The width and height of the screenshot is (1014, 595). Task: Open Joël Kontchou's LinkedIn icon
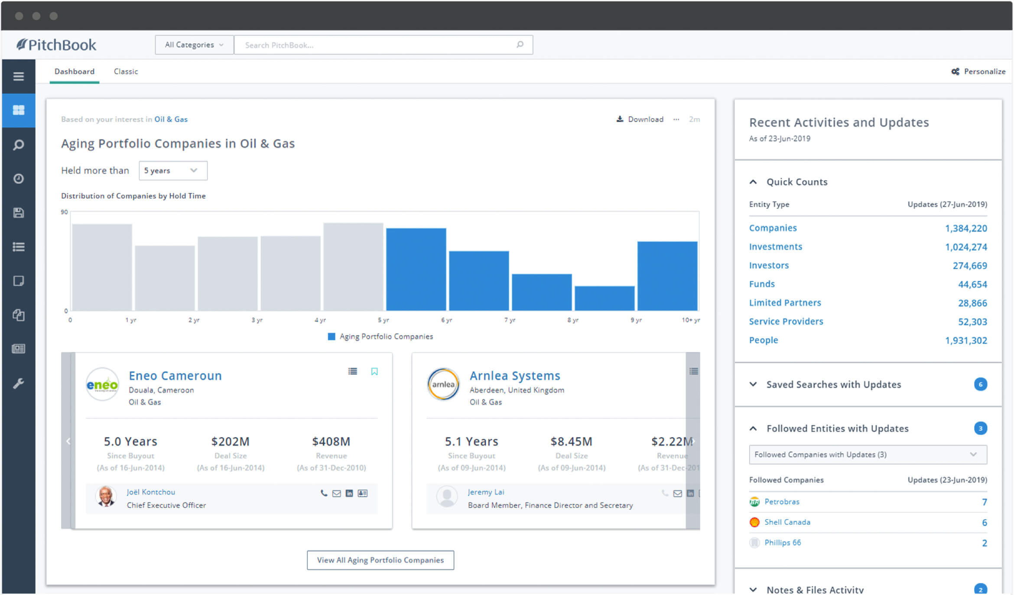pos(349,493)
